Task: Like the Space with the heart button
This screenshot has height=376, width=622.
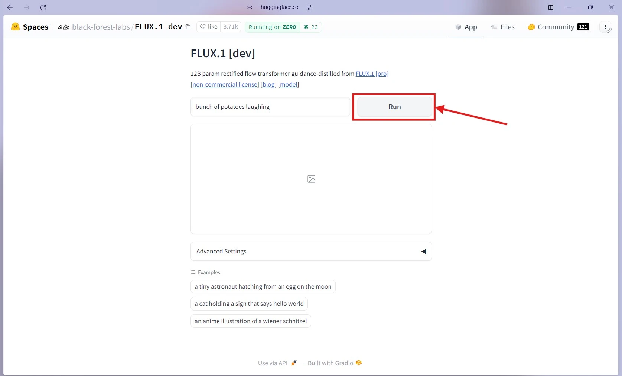Action: coord(209,27)
